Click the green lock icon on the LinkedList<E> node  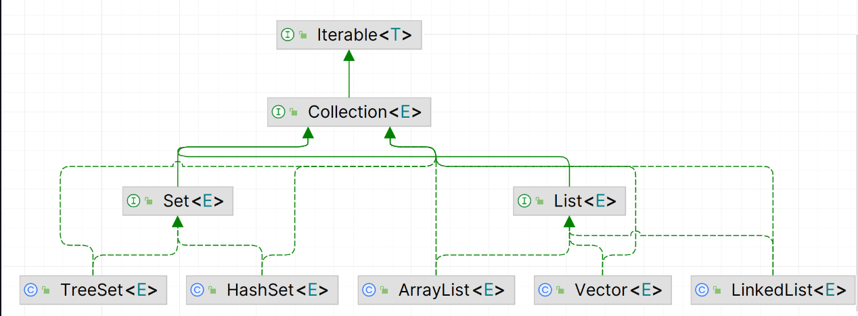tap(717, 290)
